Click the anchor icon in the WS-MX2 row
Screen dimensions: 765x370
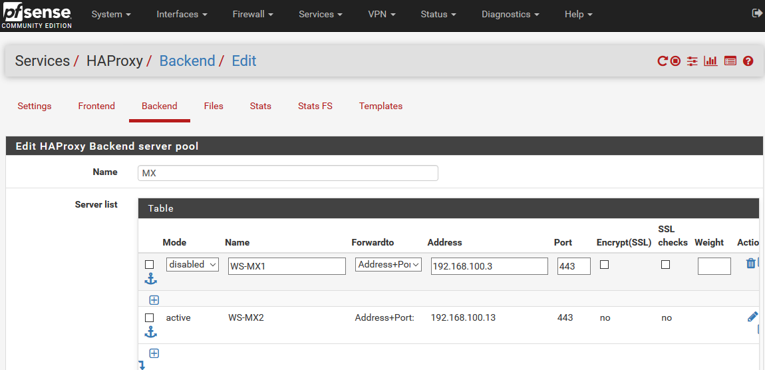(151, 333)
